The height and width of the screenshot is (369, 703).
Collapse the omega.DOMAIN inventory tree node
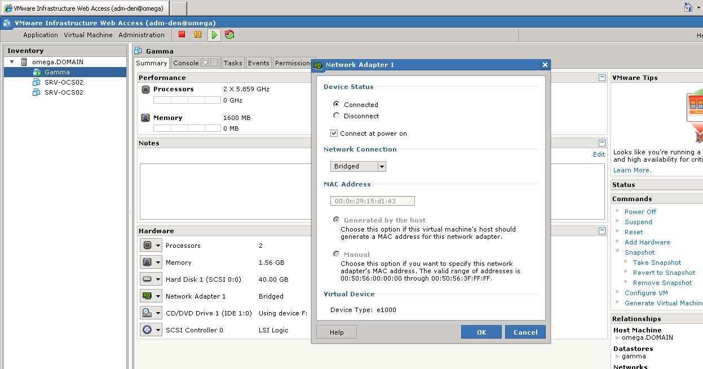(x=12, y=62)
